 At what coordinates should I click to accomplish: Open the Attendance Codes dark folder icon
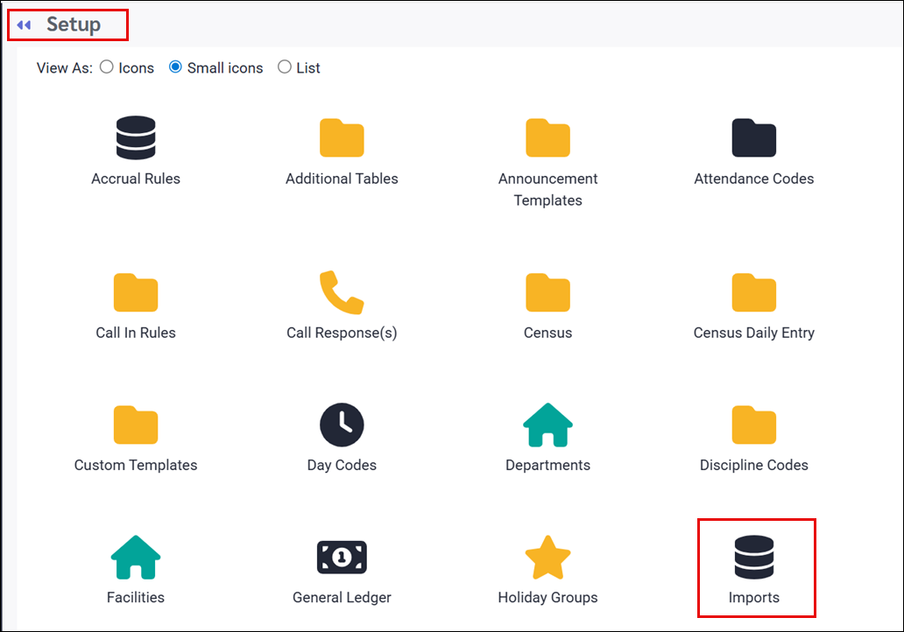tap(754, 138)
